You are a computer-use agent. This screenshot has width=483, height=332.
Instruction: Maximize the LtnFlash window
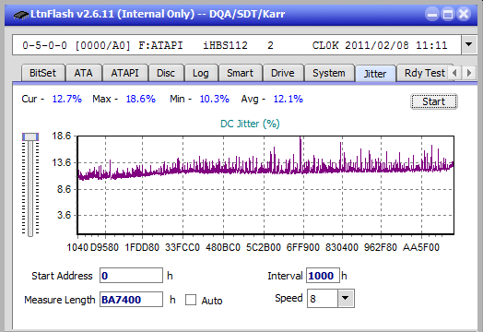click(448, 14)
